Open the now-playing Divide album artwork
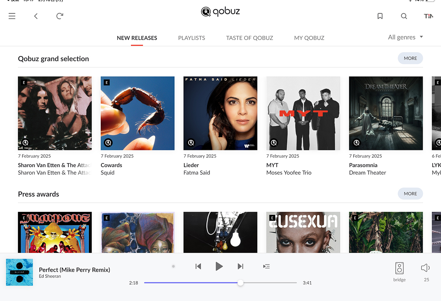Viewport: 441px width, 301px height. click(x=19, y=272)
